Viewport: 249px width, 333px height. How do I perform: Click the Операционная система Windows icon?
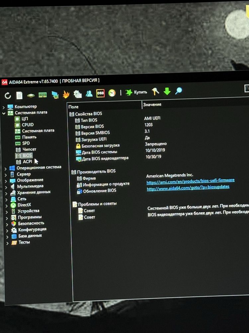coord(12,168)
